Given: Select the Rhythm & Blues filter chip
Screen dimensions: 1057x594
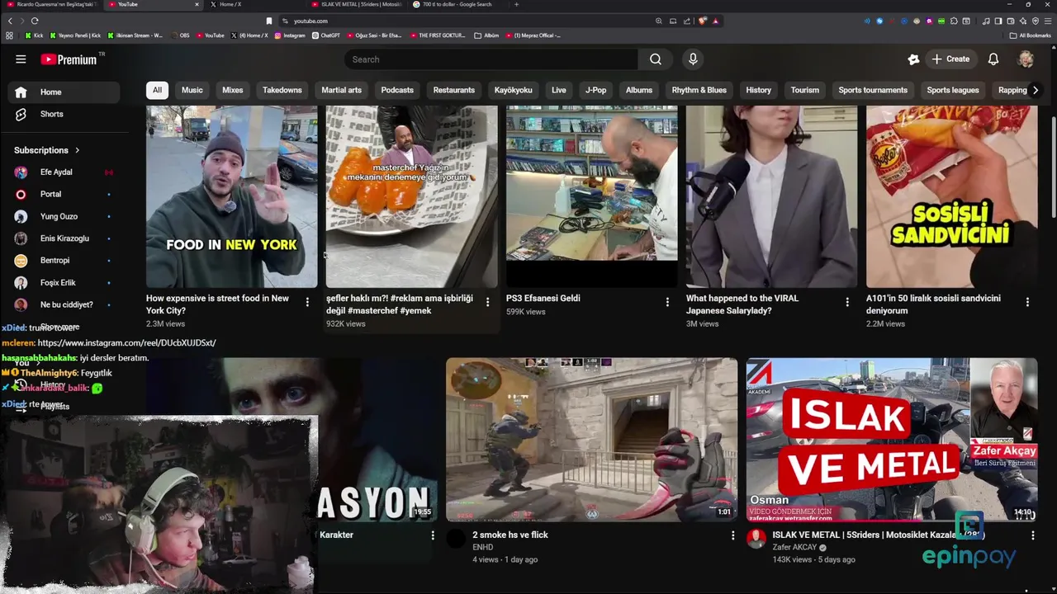Looking at the screenshot, I should coord(699,90).
